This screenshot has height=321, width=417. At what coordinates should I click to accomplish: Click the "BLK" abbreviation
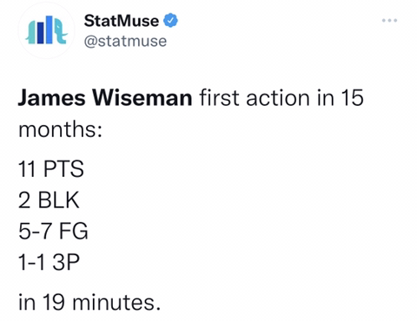58,200
